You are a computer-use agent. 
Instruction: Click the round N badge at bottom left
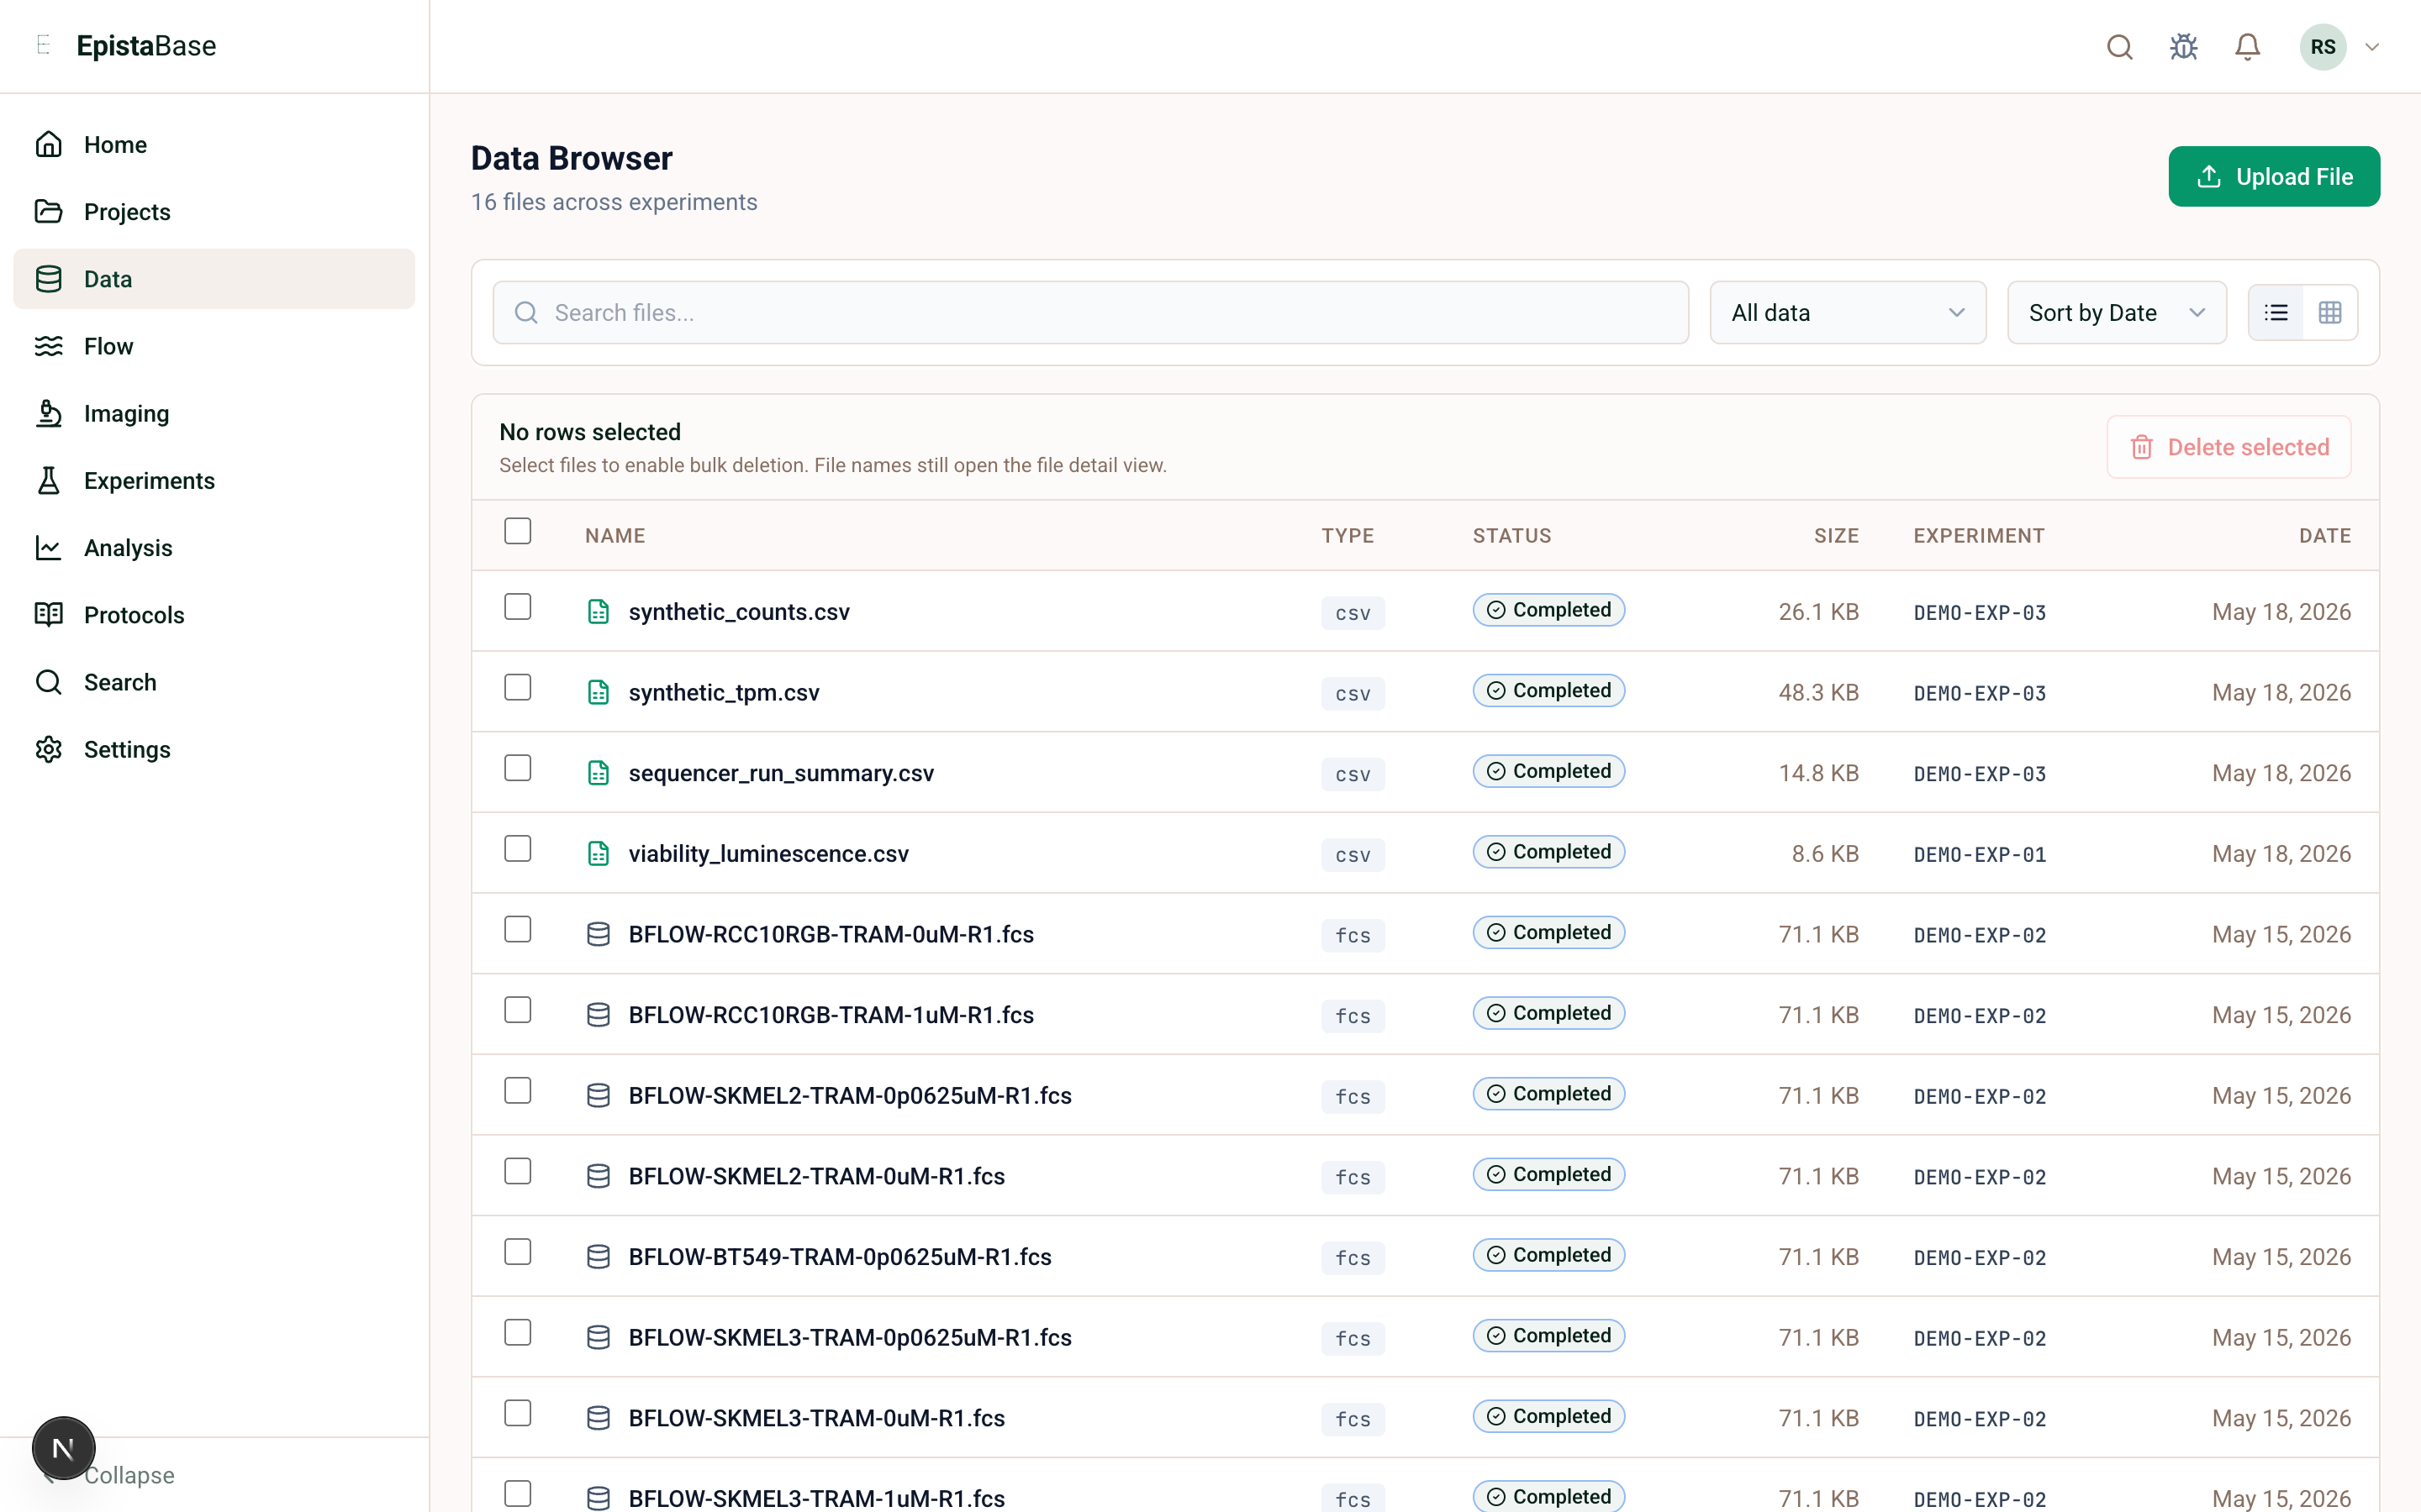[x=63, y=1448]
